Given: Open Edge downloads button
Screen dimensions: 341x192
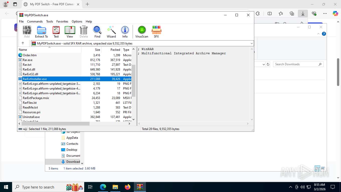Looking at the screenshot, I should [x=303, y=13].
